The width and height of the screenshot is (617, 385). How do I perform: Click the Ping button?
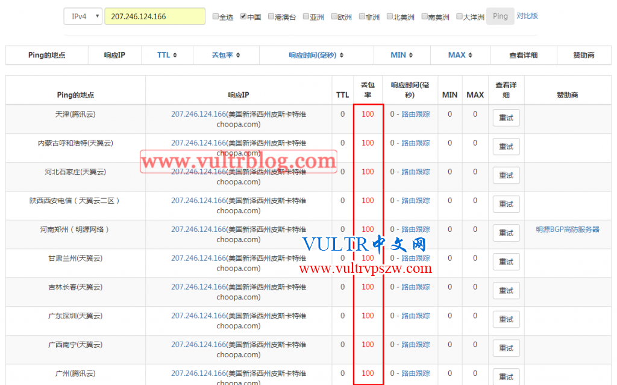(500, 16)
